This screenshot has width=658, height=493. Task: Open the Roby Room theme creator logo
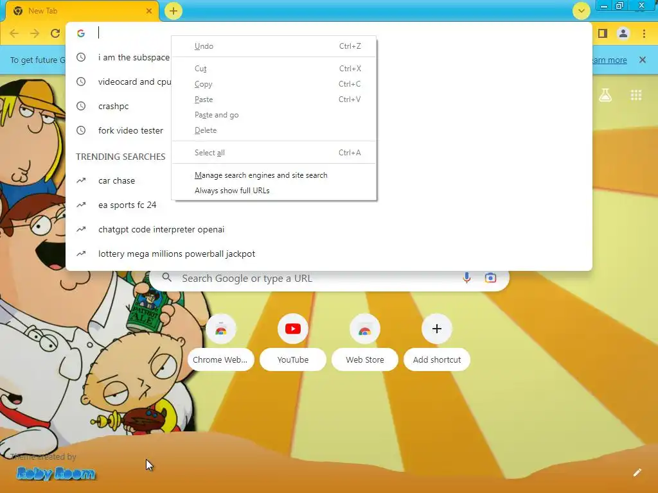tap(56, 474)
